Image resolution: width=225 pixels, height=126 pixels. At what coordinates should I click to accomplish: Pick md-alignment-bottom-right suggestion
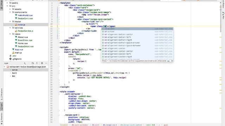coord(137,40)
